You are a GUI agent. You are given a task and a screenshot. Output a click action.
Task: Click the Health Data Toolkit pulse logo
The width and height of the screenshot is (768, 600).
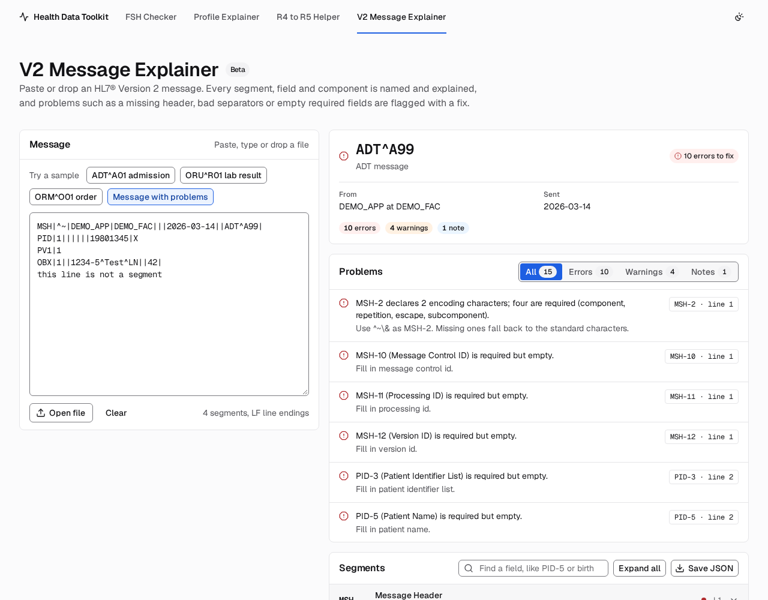tap(24, 17)
